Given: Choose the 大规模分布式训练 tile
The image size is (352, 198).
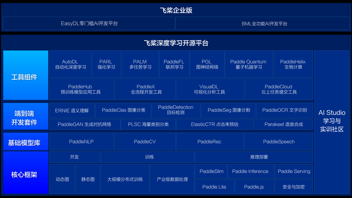Looking at the screenshot, I should [125, 179].
